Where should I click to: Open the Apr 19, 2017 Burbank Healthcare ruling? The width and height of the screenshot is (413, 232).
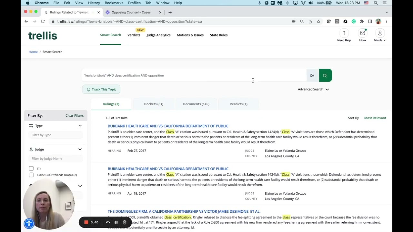coord(168,169)
